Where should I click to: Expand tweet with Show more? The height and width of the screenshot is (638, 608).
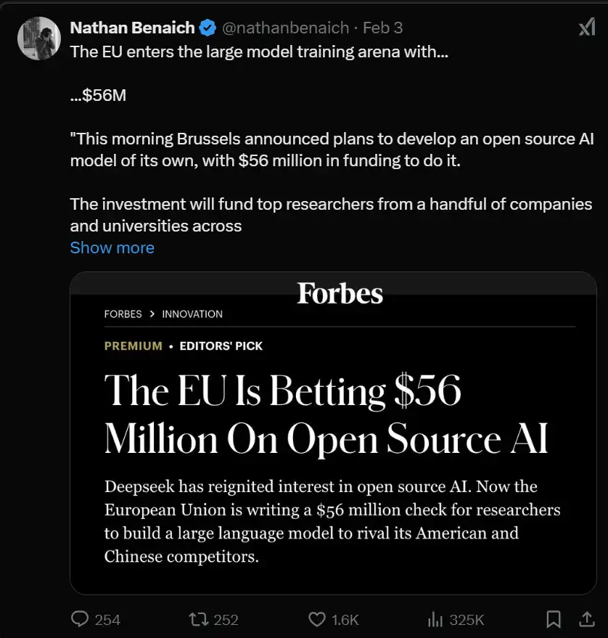tap(112, 248)
